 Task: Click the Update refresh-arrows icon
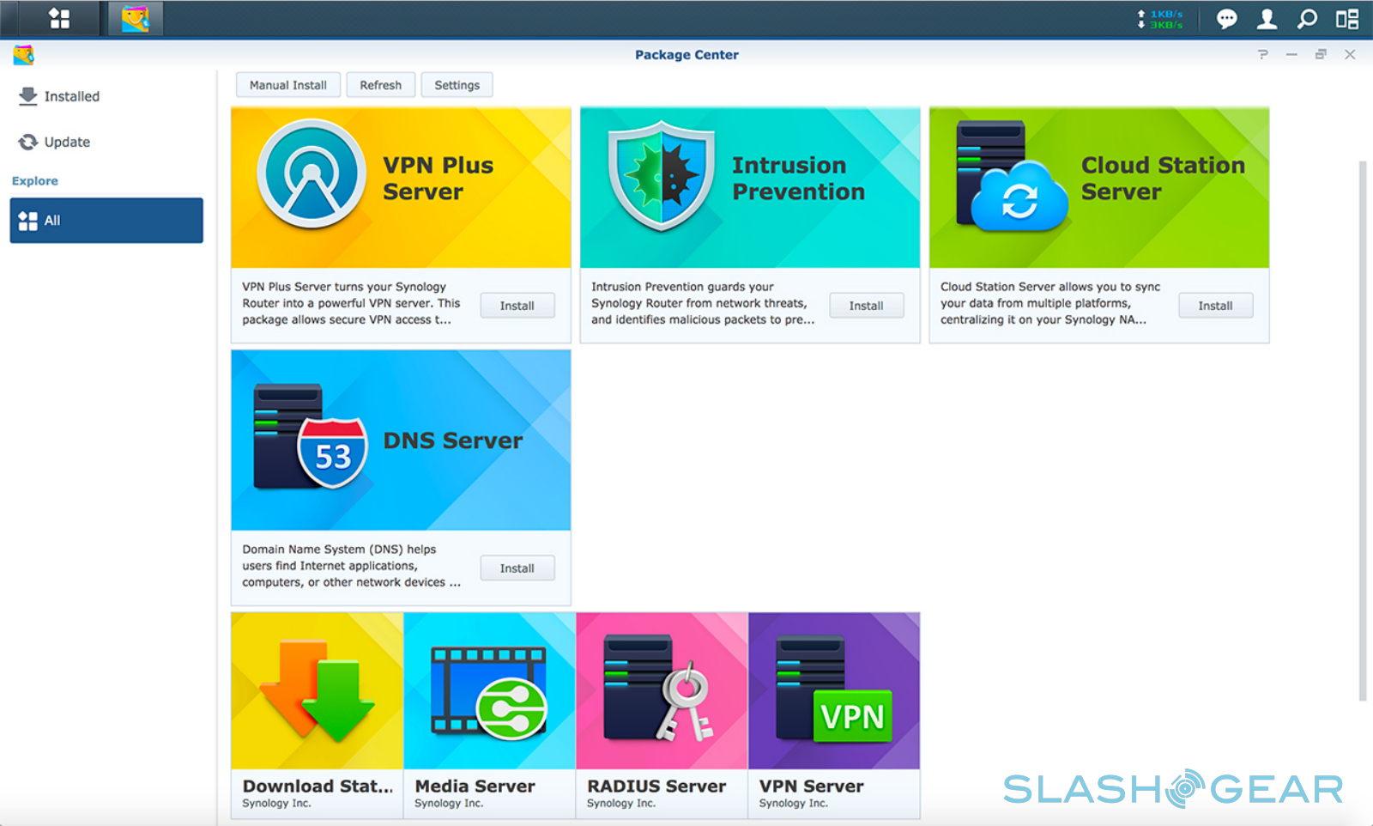[28, 142]
